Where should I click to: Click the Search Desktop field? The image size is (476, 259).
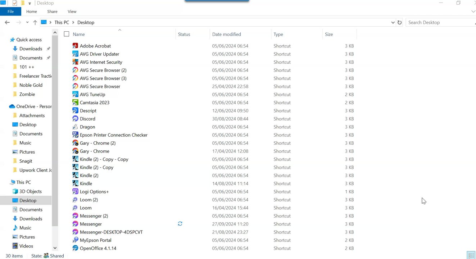(441, 22)
